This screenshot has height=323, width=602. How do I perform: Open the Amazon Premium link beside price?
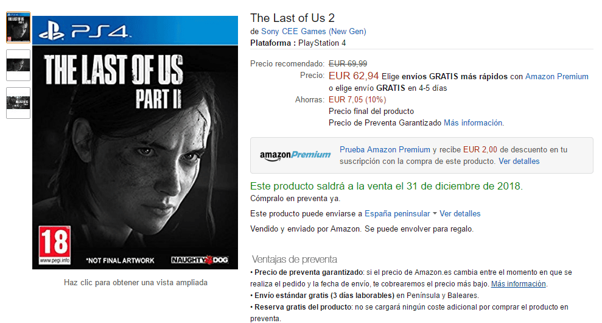[557, 77]
